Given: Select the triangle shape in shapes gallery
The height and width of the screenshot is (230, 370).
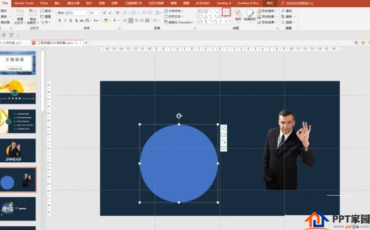Looking at the screenshot, I should click(206, 16).
